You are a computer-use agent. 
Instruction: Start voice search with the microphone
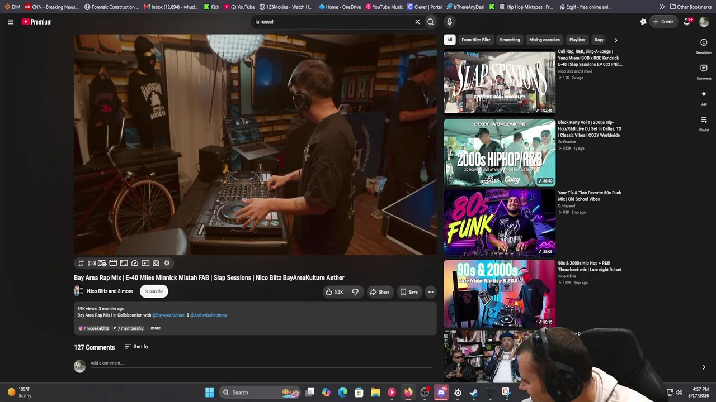(449, 22)
